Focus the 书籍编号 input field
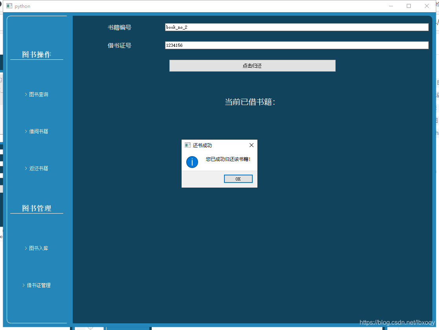The image size is (439, 330). coord(297,27)
